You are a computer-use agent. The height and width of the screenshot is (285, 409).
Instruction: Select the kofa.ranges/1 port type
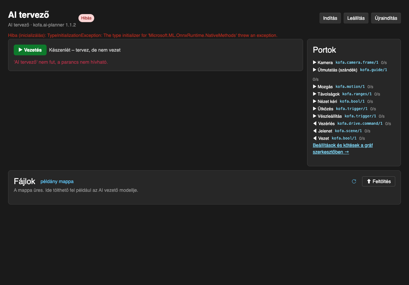coord(357,94)
